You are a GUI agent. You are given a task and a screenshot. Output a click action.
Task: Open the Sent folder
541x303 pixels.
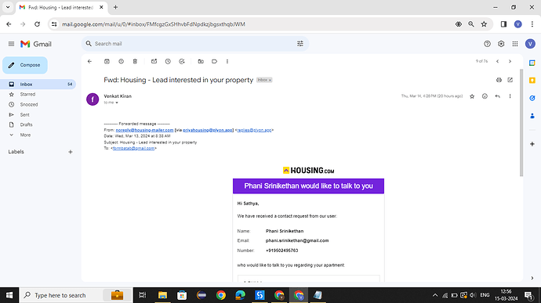pos(24,115)
